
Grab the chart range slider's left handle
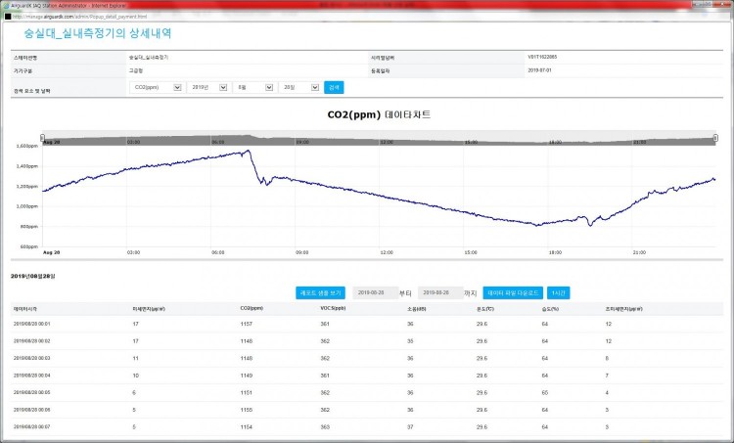click(43, 137)
